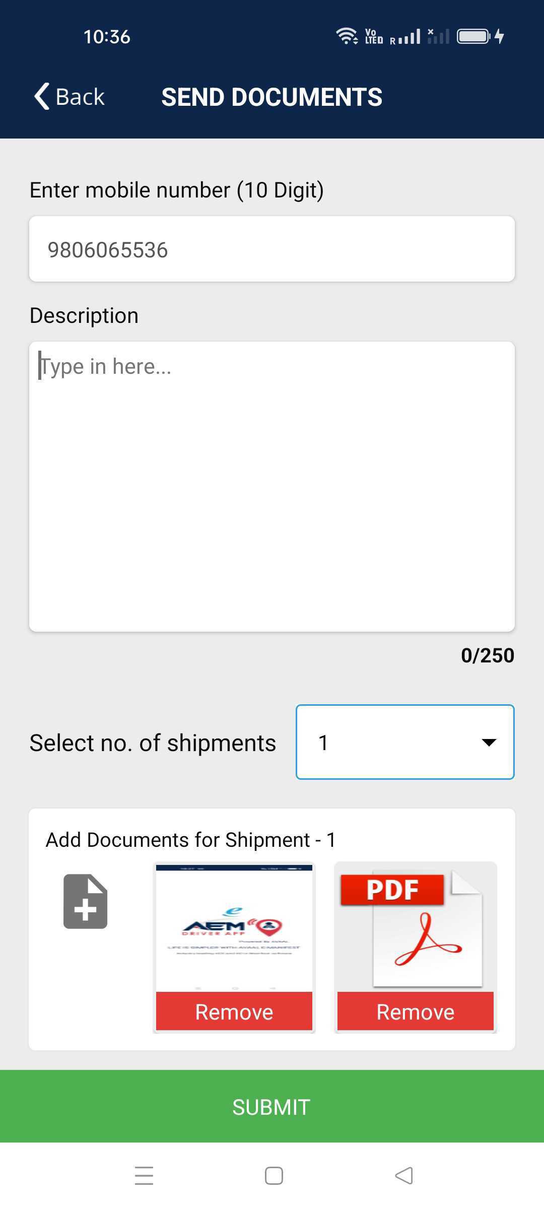The image size is (544, 1209).
Task: Click inside the Description text area
Action: 272,487
